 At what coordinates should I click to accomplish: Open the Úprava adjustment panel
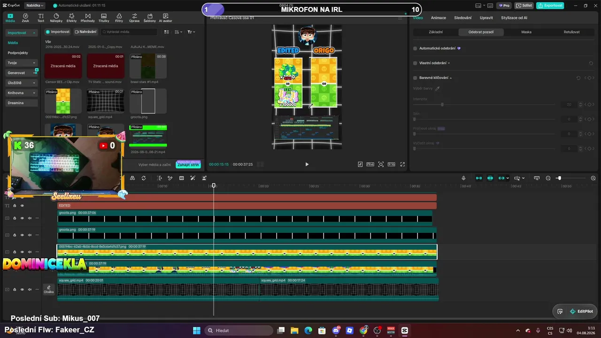134,18
